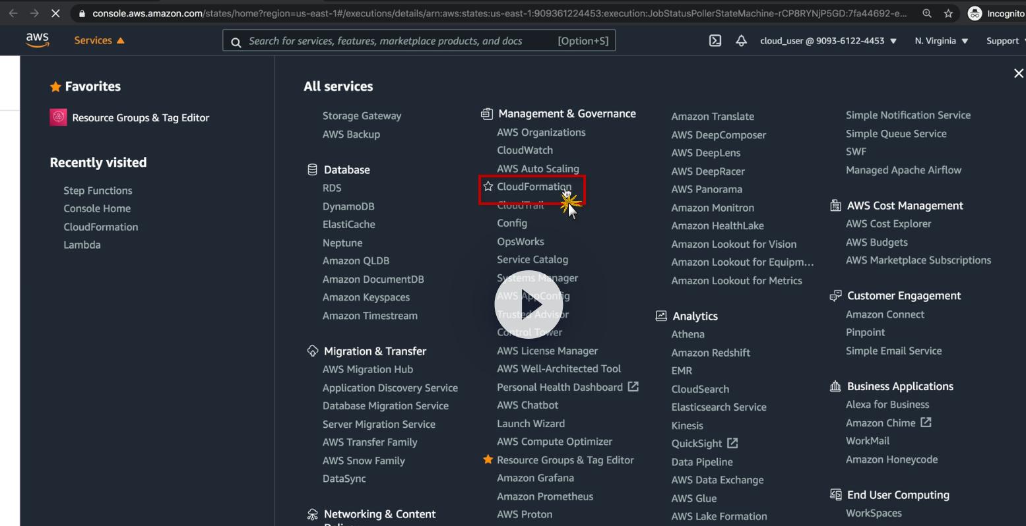Click the browser zoom magnifier icon
1026x526 pixels.
[927, 13]
